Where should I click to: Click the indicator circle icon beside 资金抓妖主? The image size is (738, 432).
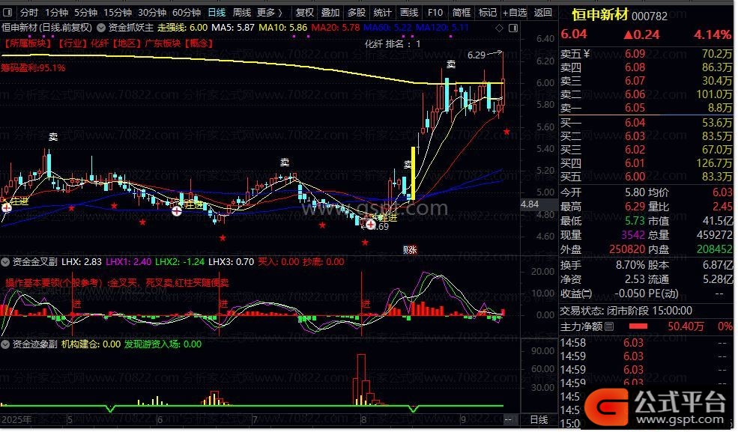[102, 27]
